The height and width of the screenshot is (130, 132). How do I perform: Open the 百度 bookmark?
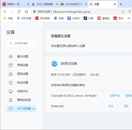pyautogui.click(x=59, y=18)
